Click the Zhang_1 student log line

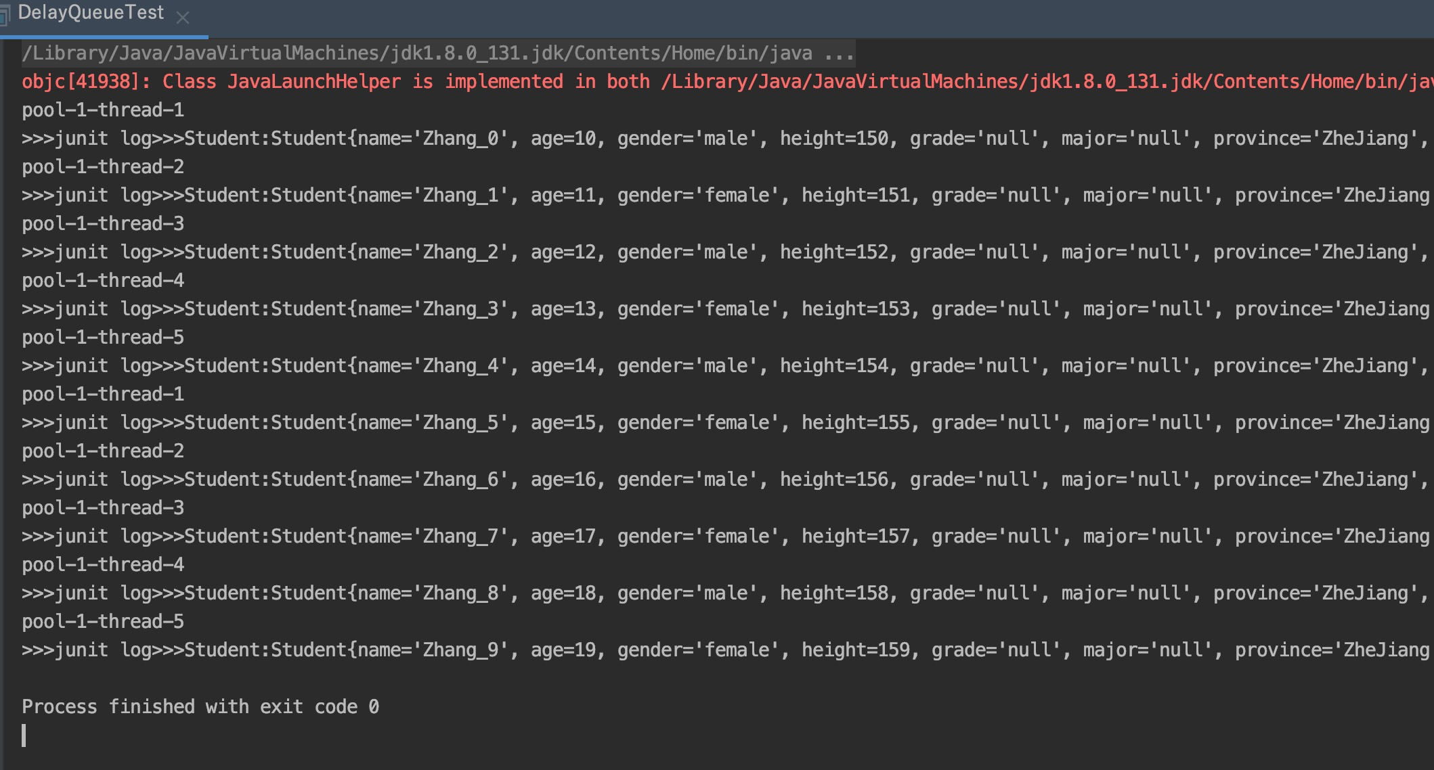point(726,196)
